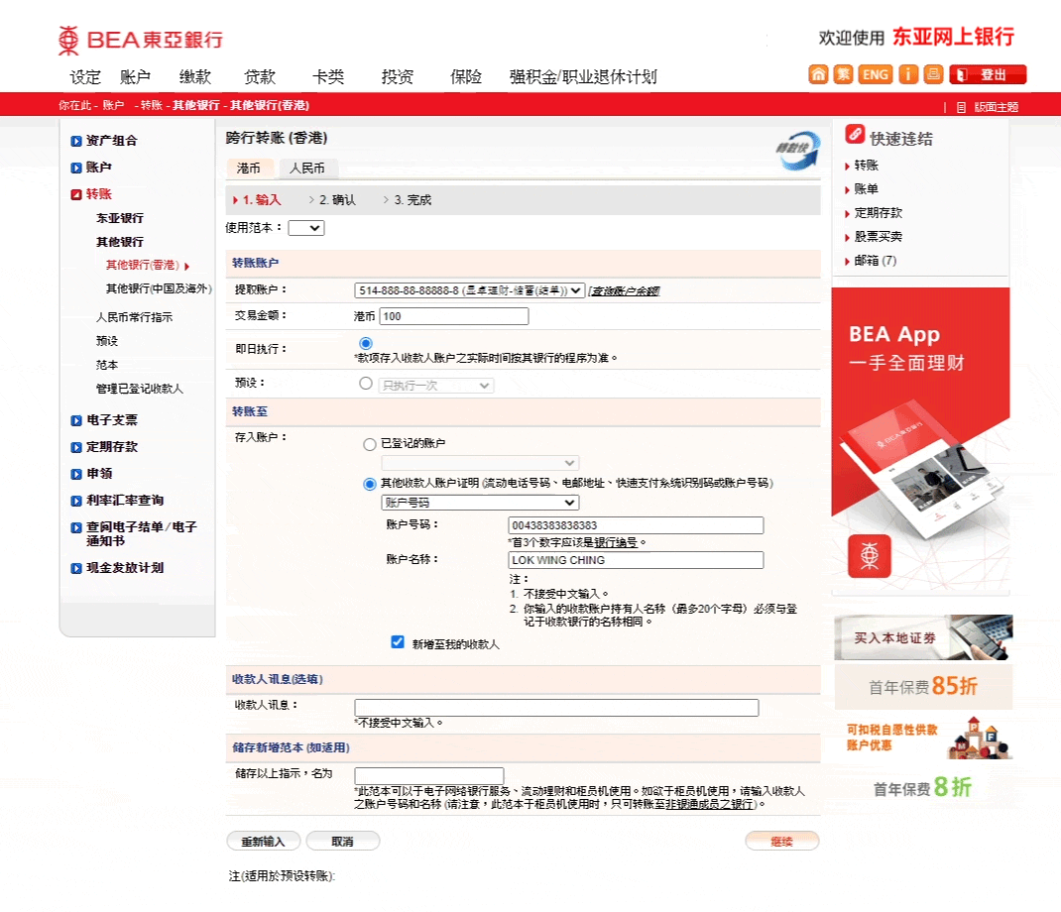1061x912 pixels.
Task: Click the sidebar icon beside 账户
Action: (x=76, y=168)
